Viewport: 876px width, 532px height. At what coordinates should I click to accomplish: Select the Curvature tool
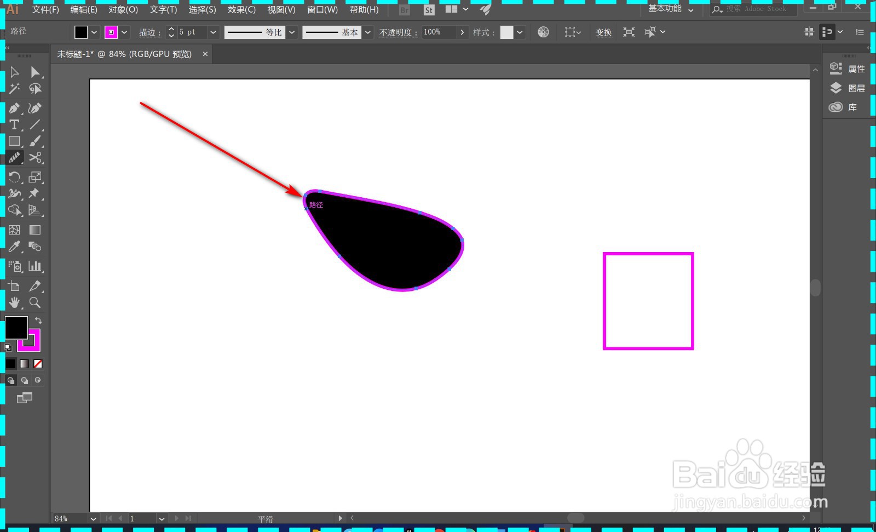click(35, 108)
